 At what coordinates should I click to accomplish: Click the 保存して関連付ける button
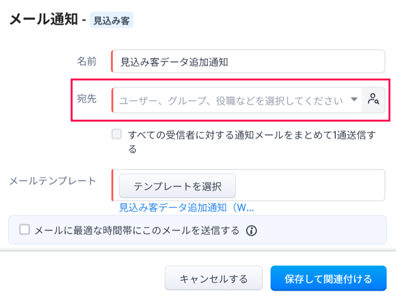coord(328,279)
